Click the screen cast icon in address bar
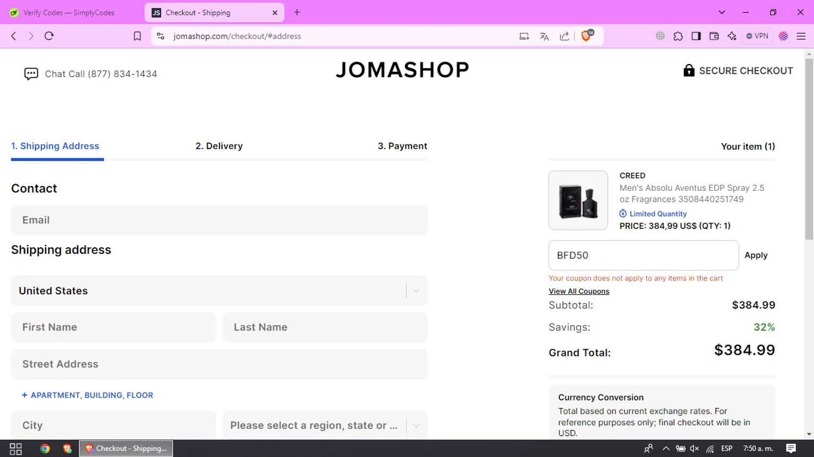Viewport: 814px width, 457px height. coord(524,36)
